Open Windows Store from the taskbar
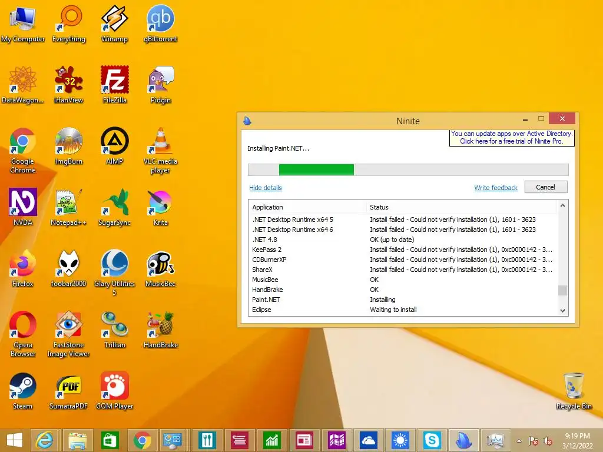Viewport: 603px width, 452px height. (x=110, y=440)
